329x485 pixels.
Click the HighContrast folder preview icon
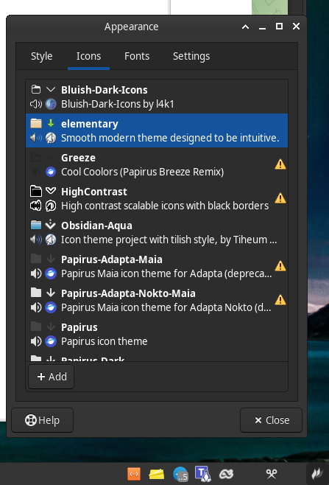click(36, 191)
